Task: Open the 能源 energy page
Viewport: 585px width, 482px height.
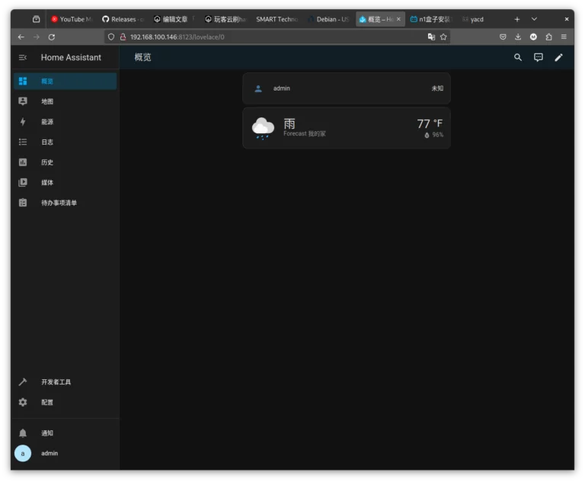Action: point(66,122)
